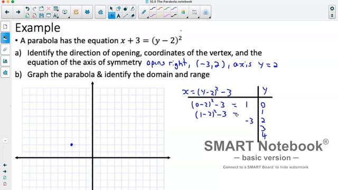
Task: Open the Response assessment checkmark tool
Action: tap(76, 12)
